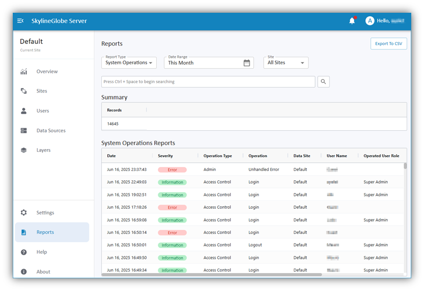
Task: Click the search magnifier icon
Action: click(323, 82)
